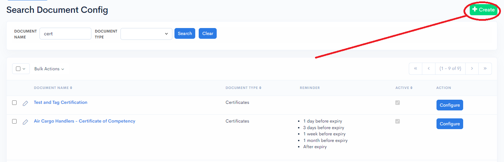The width and height of the screenshot is (504, 162).
Task: Configure Air Cargo Handlers certificate
Action: pyautogui.click(x=450, y=124)
